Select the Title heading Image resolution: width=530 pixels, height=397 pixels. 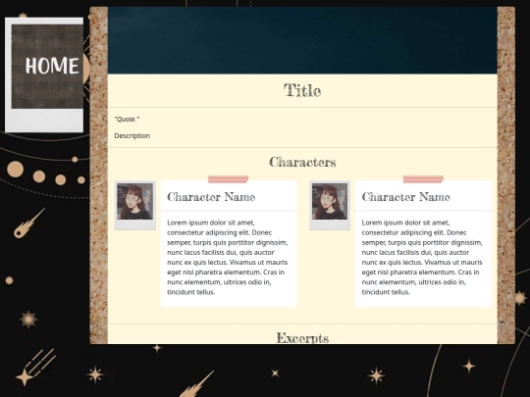tap(302, 90)
